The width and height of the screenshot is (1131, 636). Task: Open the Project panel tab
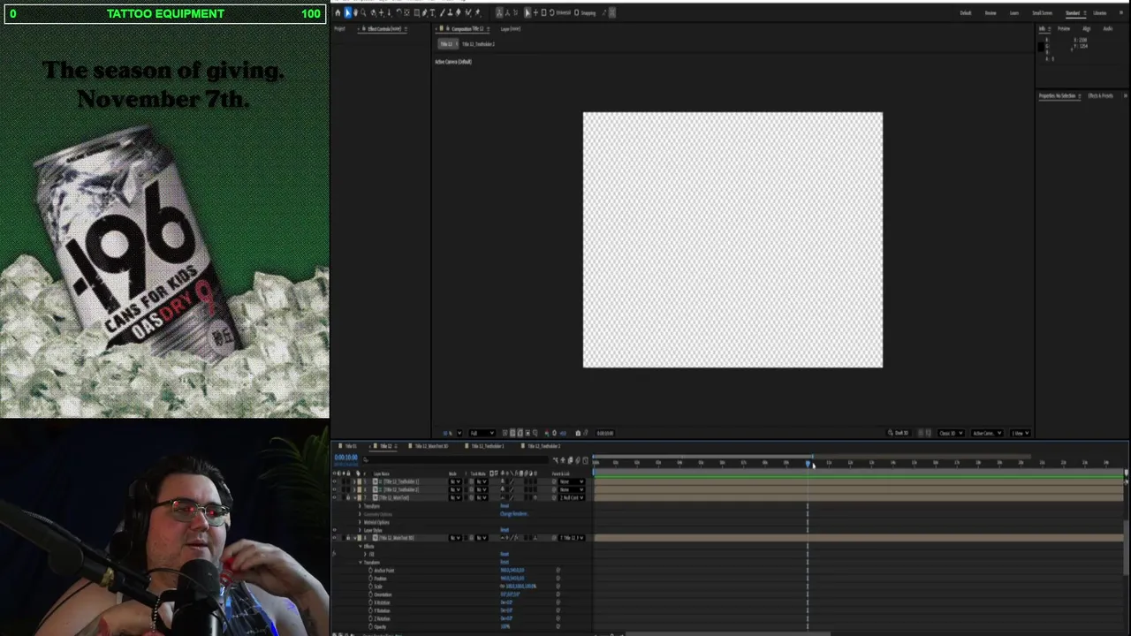point(339,28)
